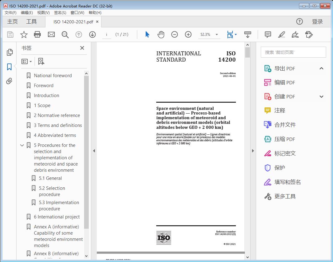The image size is (333, 262).
Task: Toggle the bookmarks panel icon
Action: [9, 67]
